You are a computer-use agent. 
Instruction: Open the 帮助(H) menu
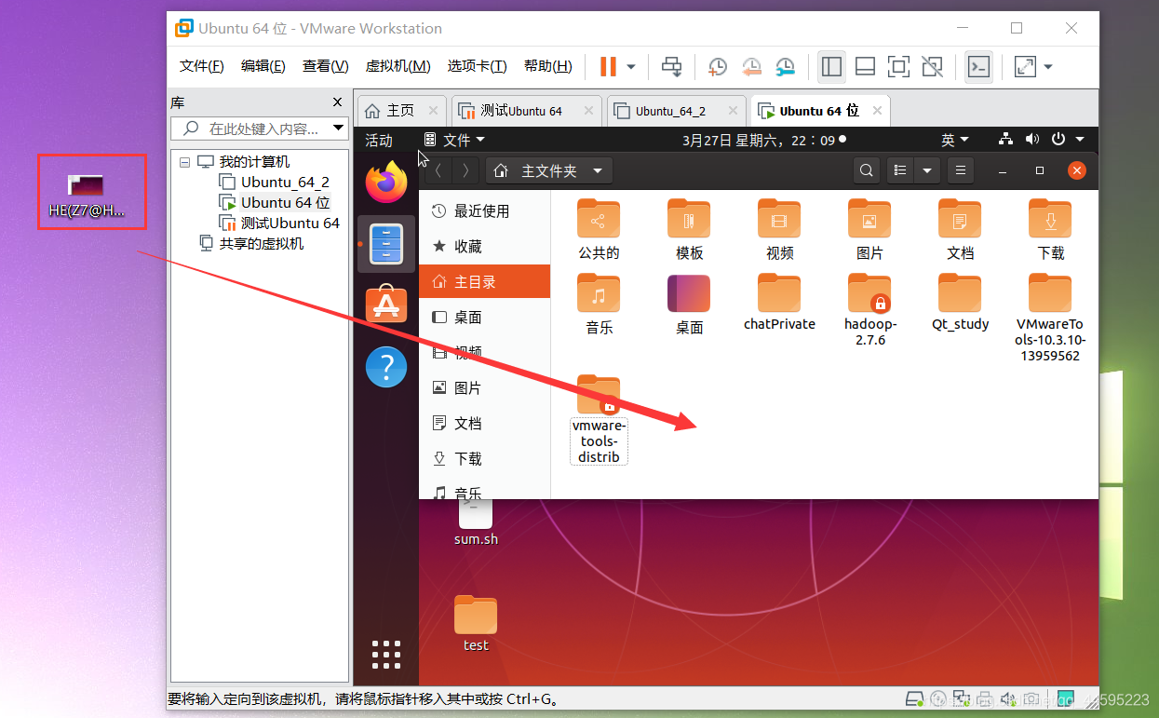[x=548, y=66]
